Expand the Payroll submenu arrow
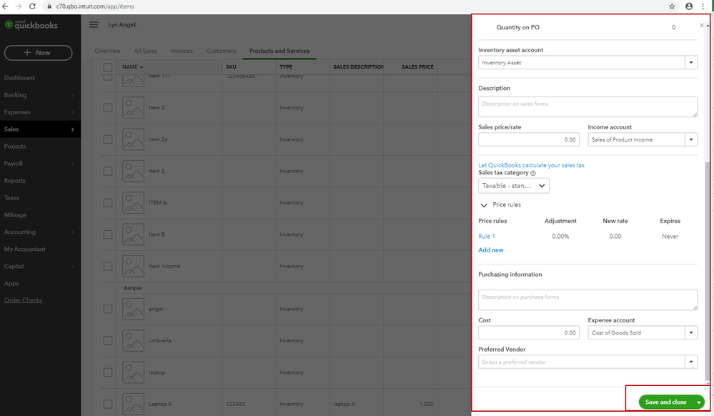This screenshot has width=714, height=416. tap(72, 164)
